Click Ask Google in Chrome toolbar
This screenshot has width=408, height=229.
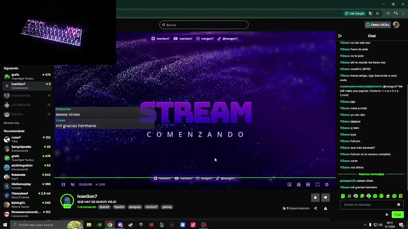coord(354,13)
